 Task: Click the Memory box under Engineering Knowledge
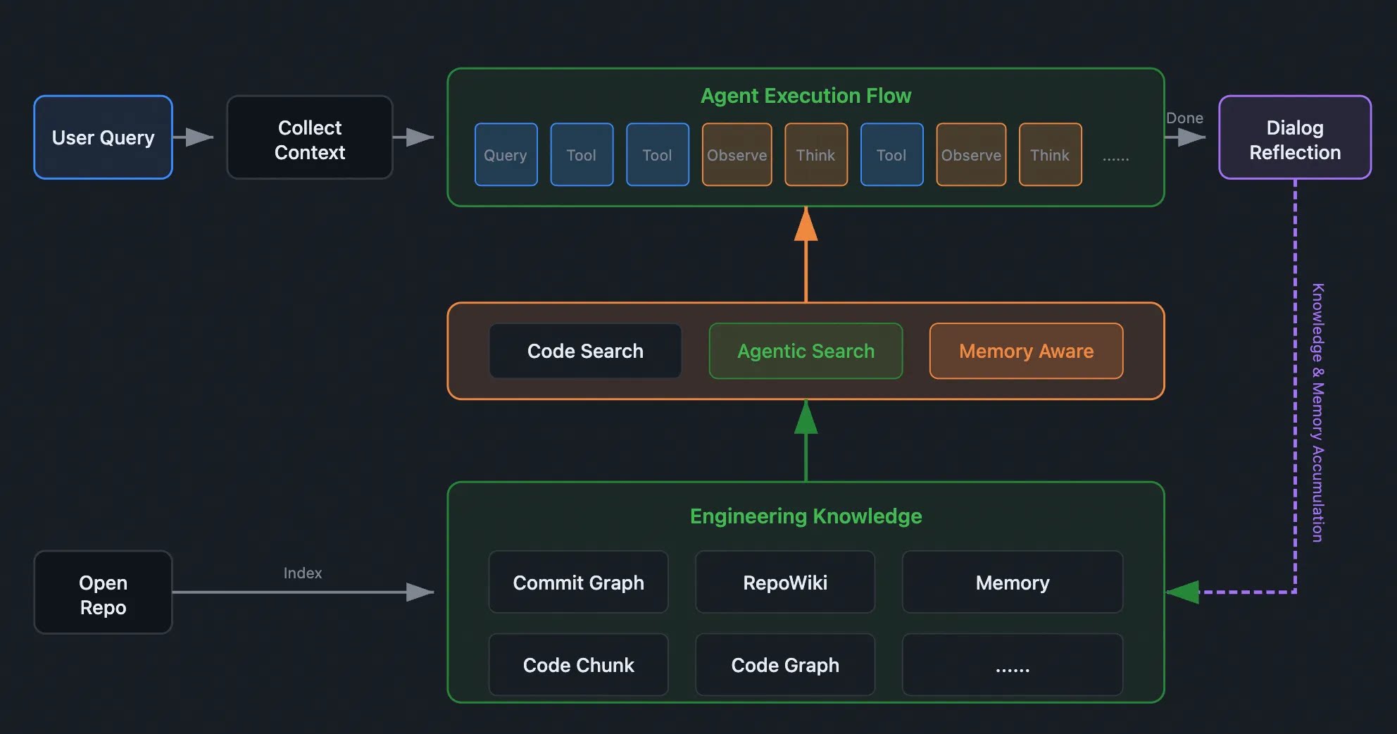1013,583
